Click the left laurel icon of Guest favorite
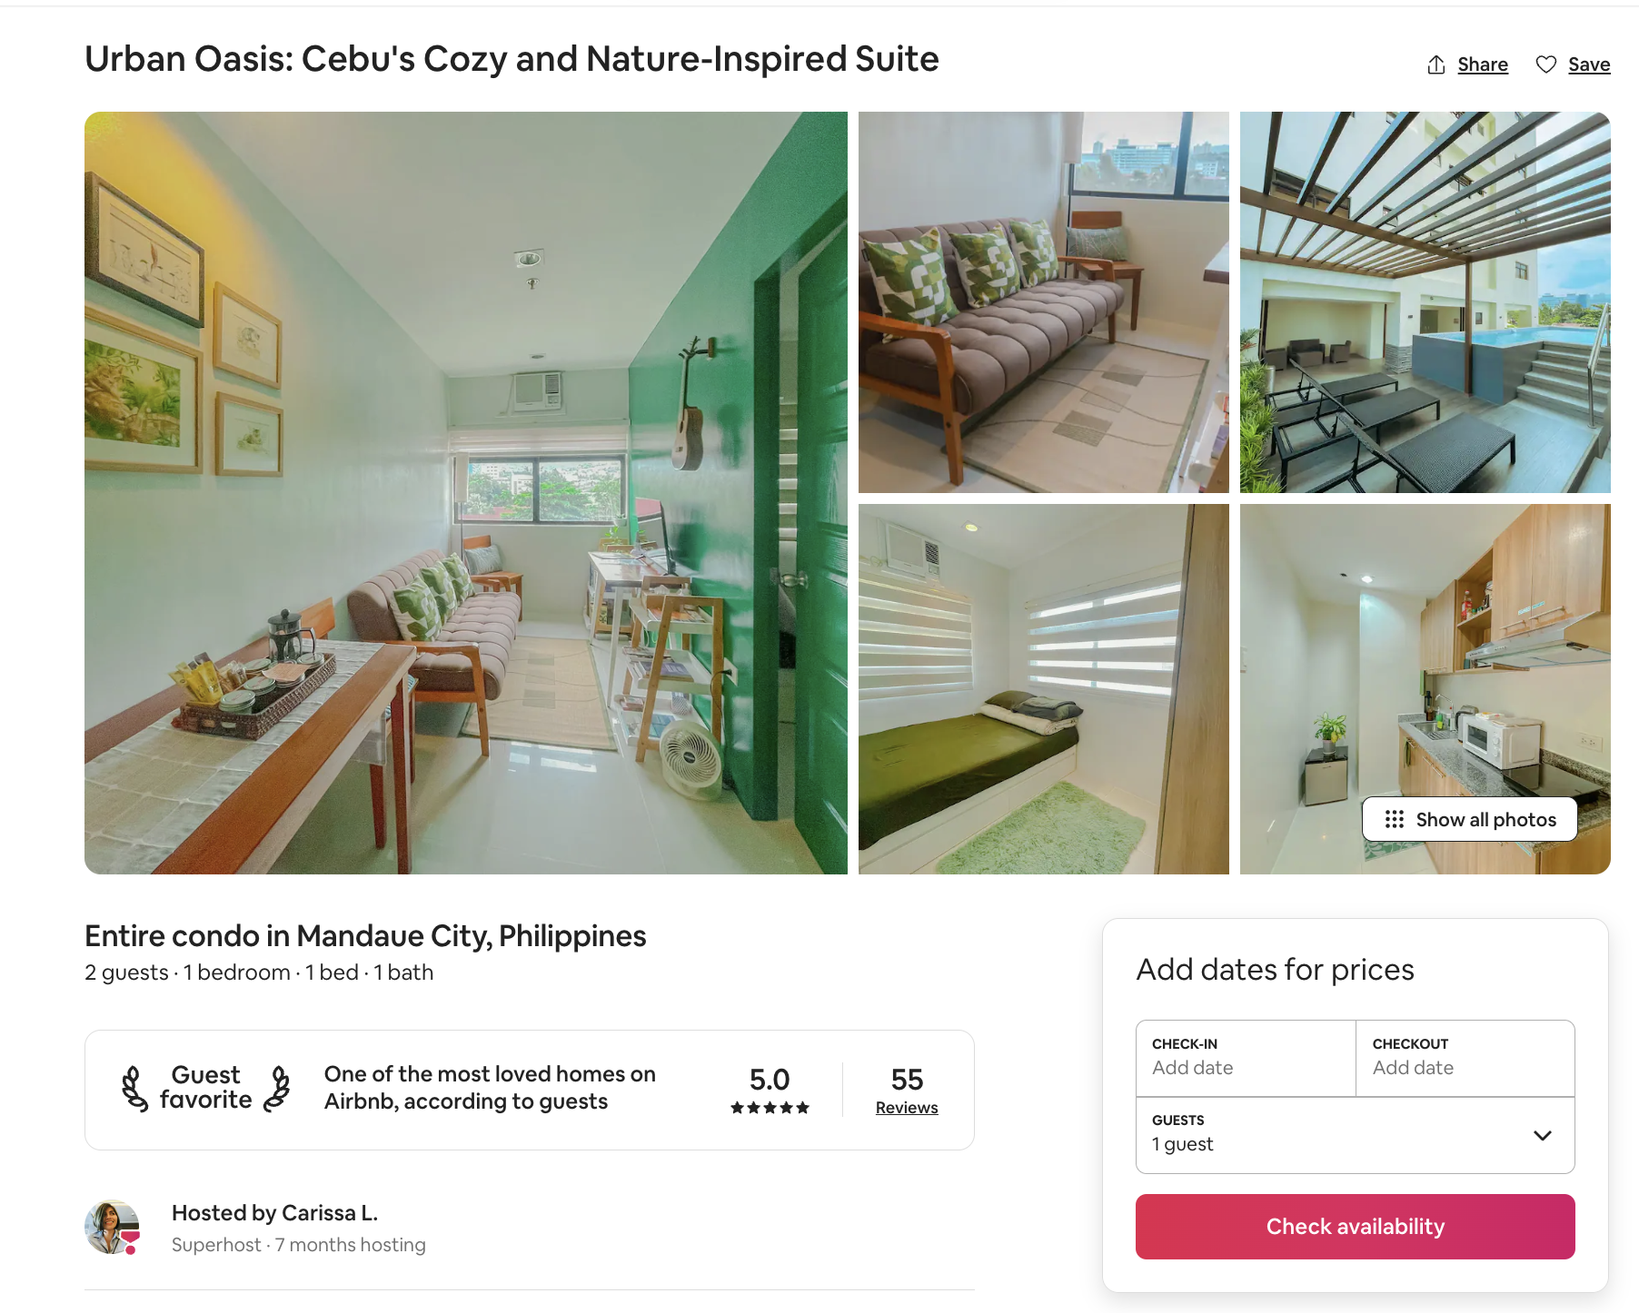Viewport: 1639px width, 1313px height. tap(134, 1089)
